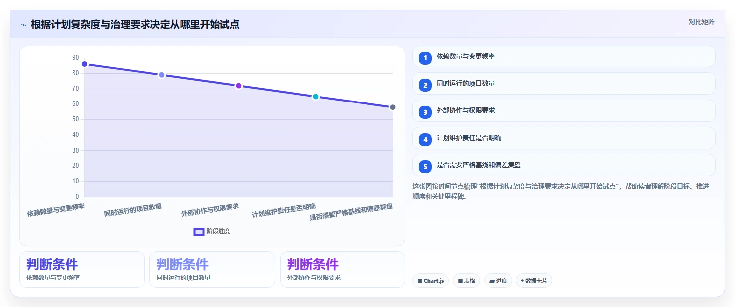This screenshot has width=735, height=307.
Task: Select the 同时运行的项目数量 list row text
Action: (465, 84)
